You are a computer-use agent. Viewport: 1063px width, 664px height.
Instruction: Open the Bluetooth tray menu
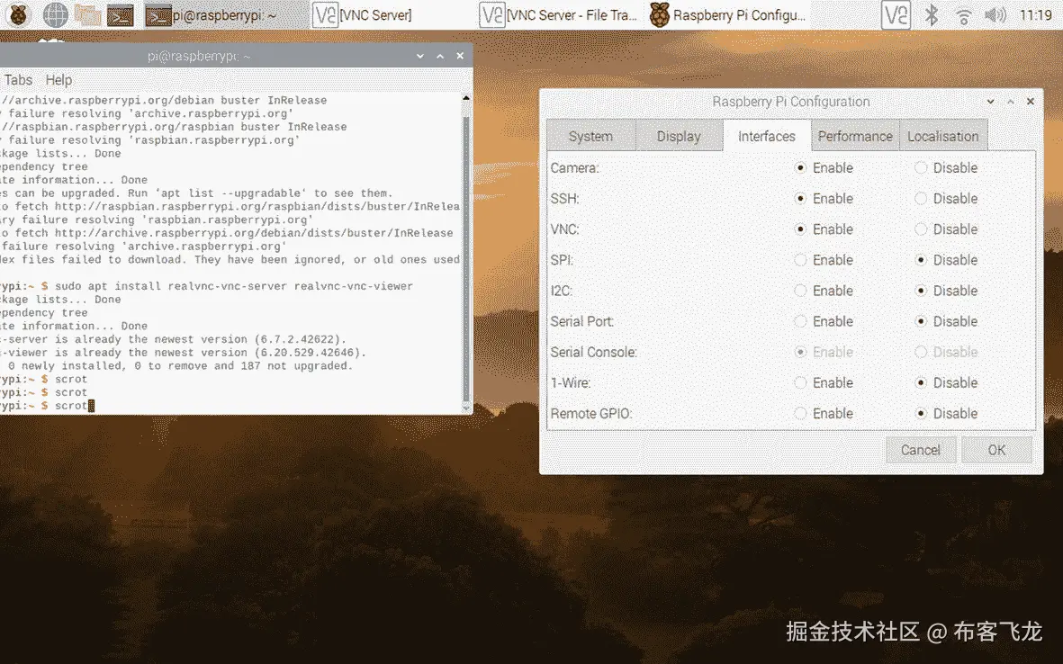pyautogui.click(x=931, y=15)
